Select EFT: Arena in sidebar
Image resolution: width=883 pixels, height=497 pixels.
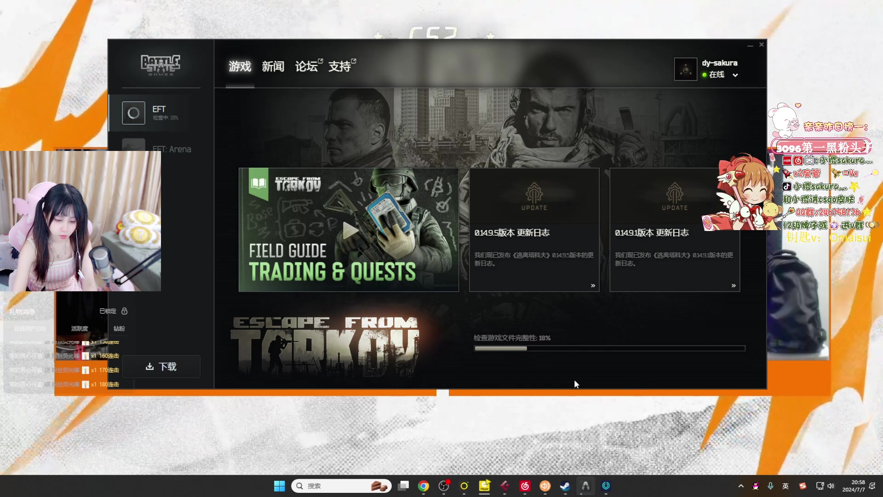pyautogui.click(x=171, y=149)
